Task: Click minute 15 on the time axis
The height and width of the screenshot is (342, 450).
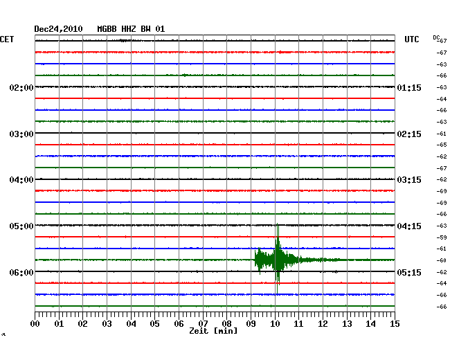Action: [395, 324]
